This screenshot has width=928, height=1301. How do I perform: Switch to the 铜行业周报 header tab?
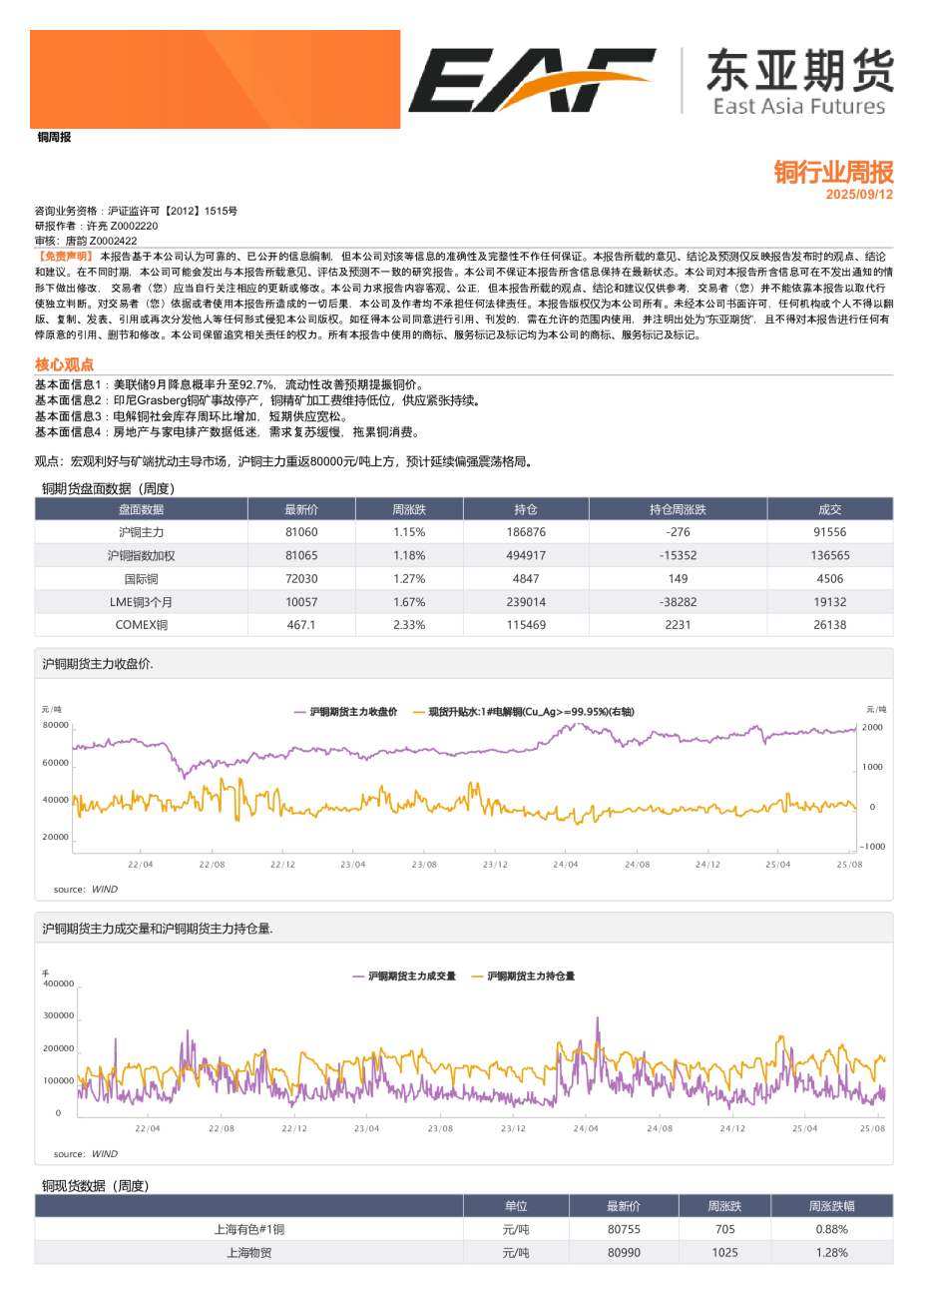coord(834,174)
